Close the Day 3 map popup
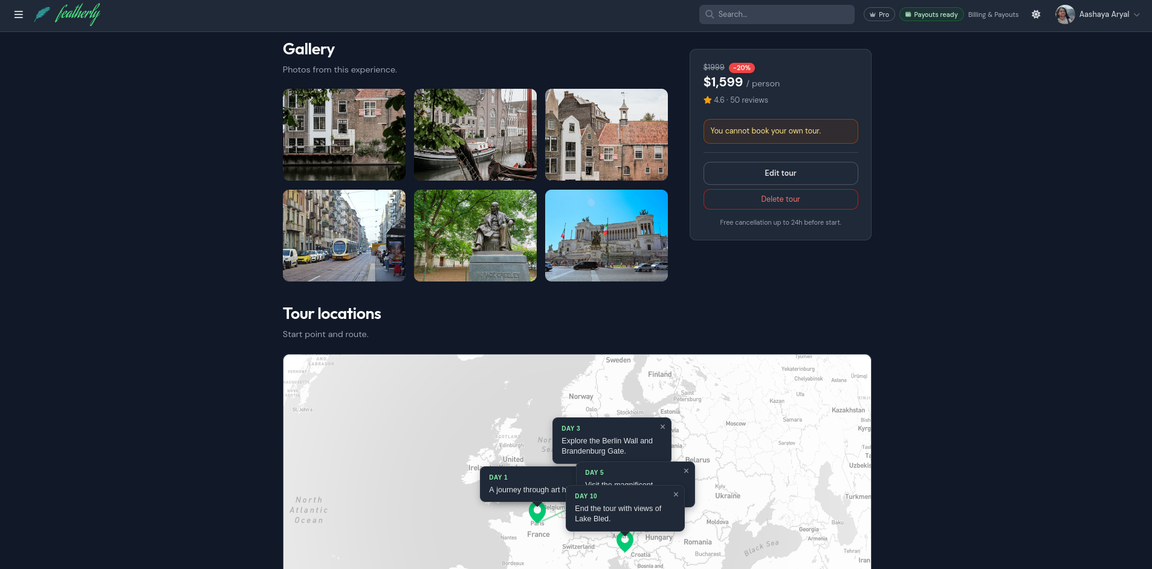 (662, 427)
